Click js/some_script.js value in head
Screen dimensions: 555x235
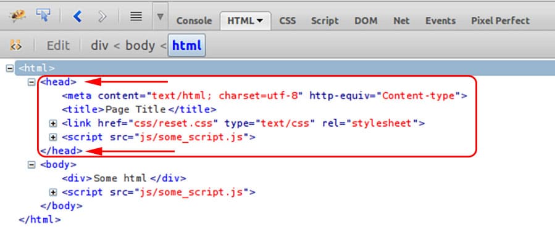click(x=191, y=137)
